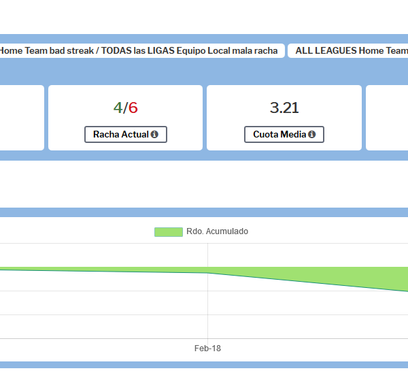Click the info icon beside Racha Actual
This screenshot has width=408, height=373.
coord(154,135)
